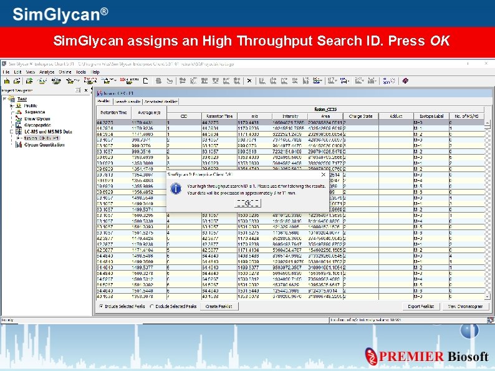The width and height of the screenshot is (495, 371).
Task: Click the CID column header
Action: click(184, 116)
